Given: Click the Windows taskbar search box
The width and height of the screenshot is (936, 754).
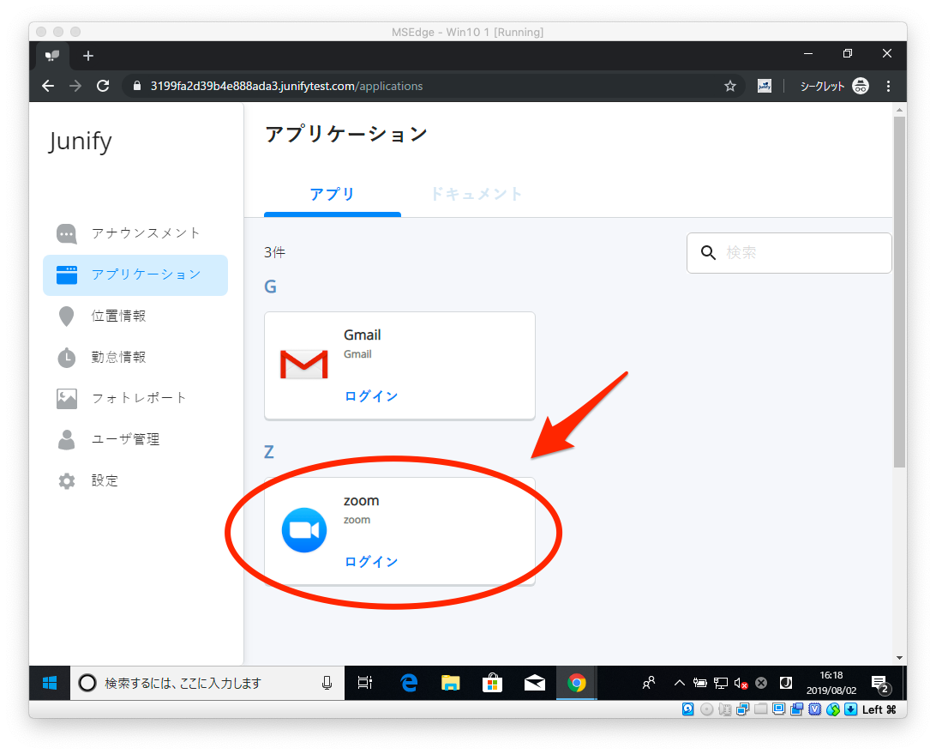Looking at the screenshot, I should (x=207, y=683).
